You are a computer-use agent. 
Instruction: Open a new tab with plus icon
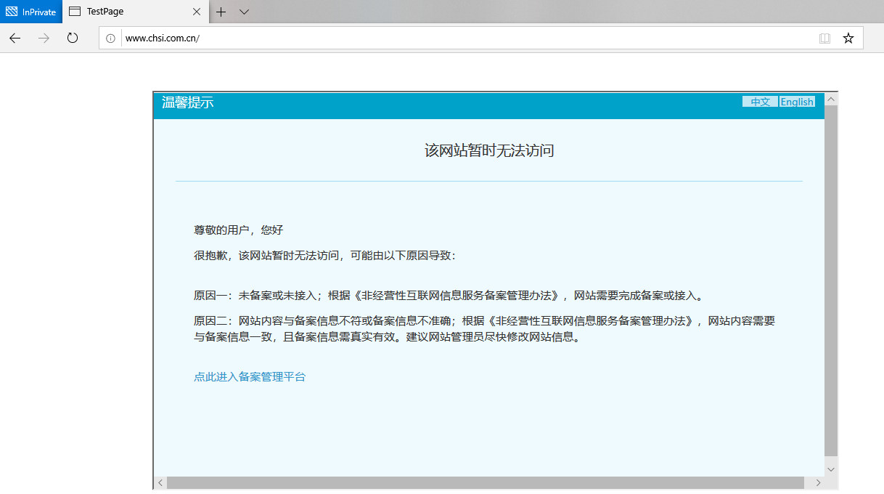coord(221,12)
